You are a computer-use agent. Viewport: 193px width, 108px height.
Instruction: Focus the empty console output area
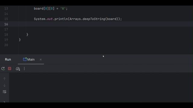101,87
